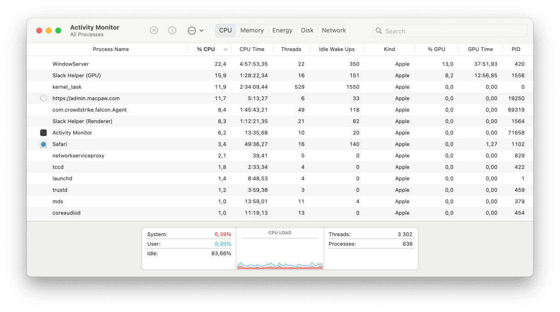Image resolution: width=560 pixels, height=312 pixels.
Task: Expand the dropdown arrow next to ellipsis
Action: (x=202, y=31)
